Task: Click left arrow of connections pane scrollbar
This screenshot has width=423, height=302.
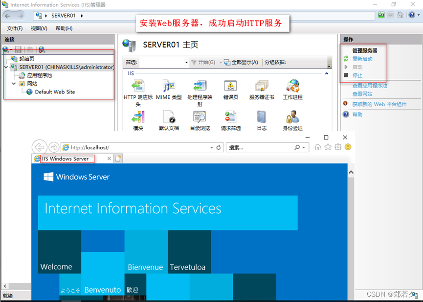Action: click(x=5, y=286)
